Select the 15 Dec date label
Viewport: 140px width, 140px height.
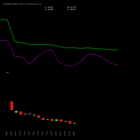point(33,133)
